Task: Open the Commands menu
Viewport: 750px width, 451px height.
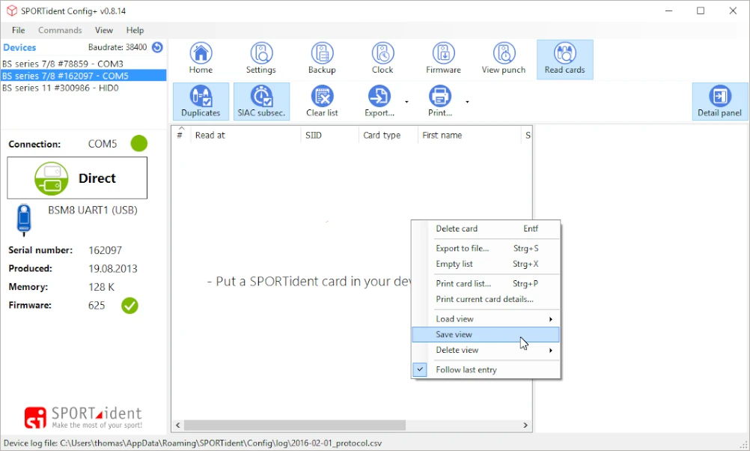Action: 60,30
